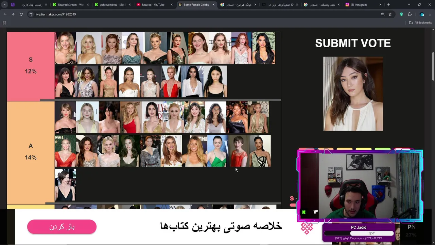Select A tier thumbnail with the green dress
The image size is (435, 245).
pyautogui.click(x=217, y=151)
